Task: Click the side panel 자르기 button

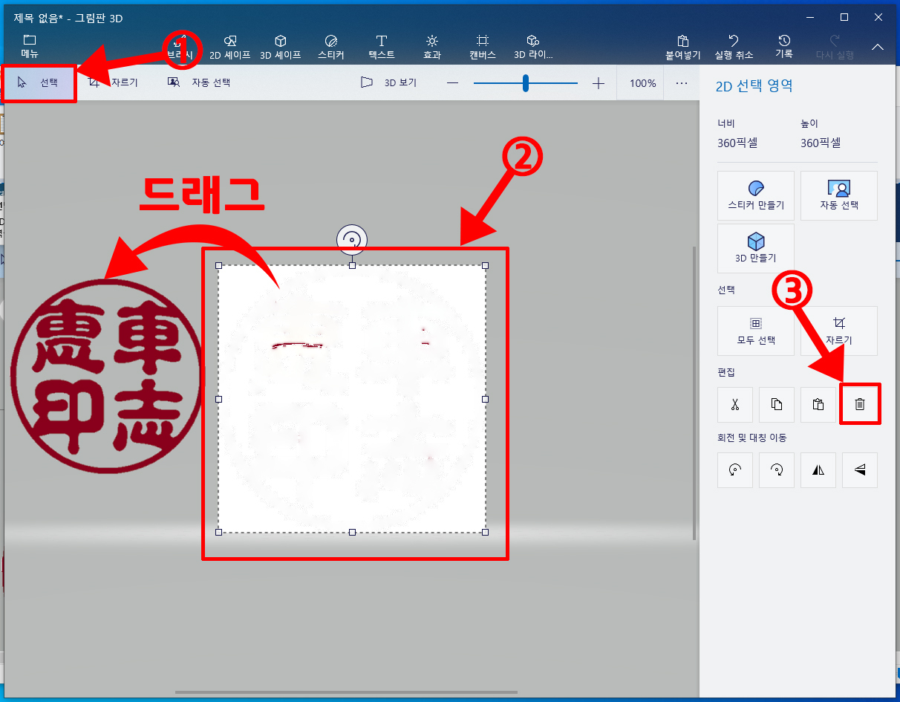Action: (x=839, y=331)
